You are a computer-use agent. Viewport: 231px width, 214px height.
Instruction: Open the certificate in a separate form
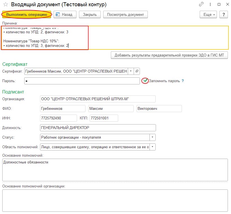[137, 71]
